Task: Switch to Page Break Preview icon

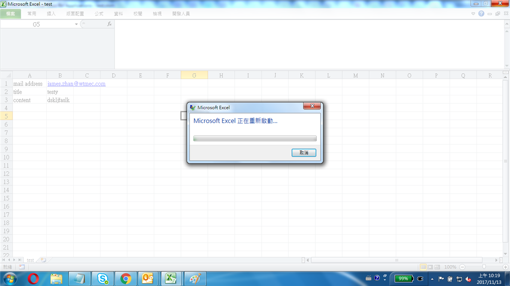Action: pyautogui.click(x=437, y=267)
